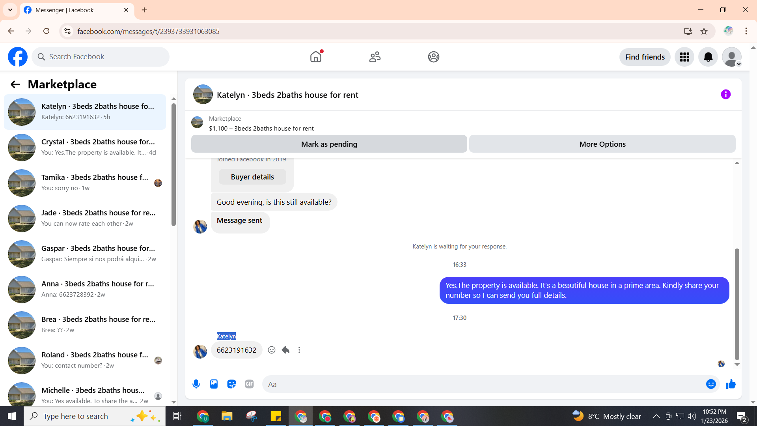Open the GIF picker icon
The width and height of the screenshot is (757, 426).
[x=249, y=384]
